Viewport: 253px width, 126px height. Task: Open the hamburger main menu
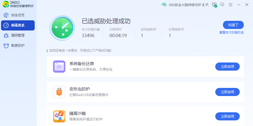[231, 5]
